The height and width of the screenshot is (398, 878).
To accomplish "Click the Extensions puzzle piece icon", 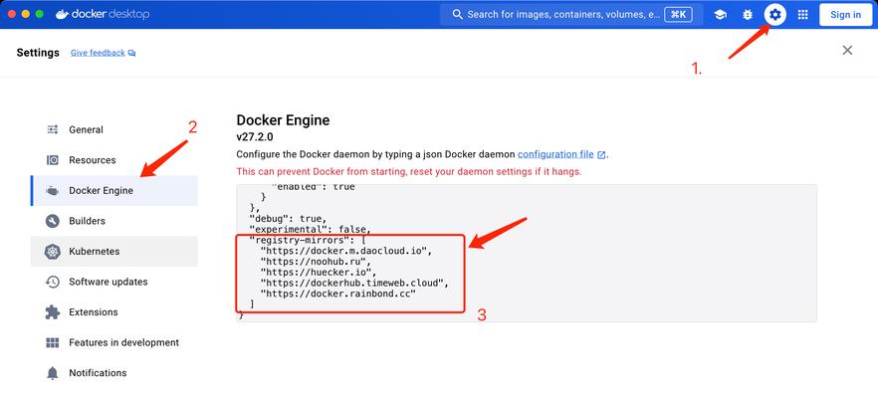I will [53, 312].
